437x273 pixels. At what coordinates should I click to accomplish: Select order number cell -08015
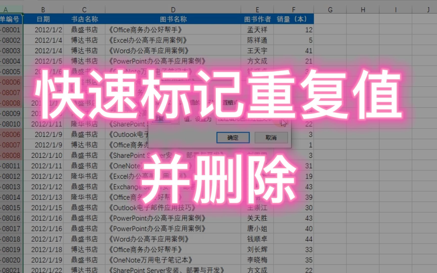coord(11,208)
